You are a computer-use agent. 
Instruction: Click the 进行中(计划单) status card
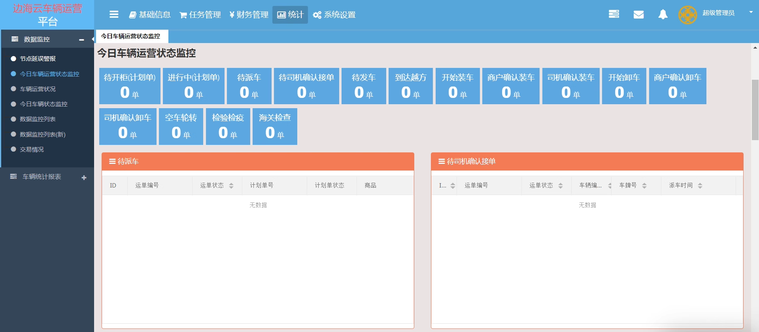click(194, 86)
